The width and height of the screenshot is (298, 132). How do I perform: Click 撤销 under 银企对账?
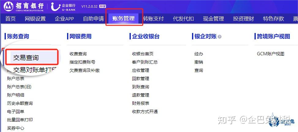pyautogui.click(x=199, y=62)
